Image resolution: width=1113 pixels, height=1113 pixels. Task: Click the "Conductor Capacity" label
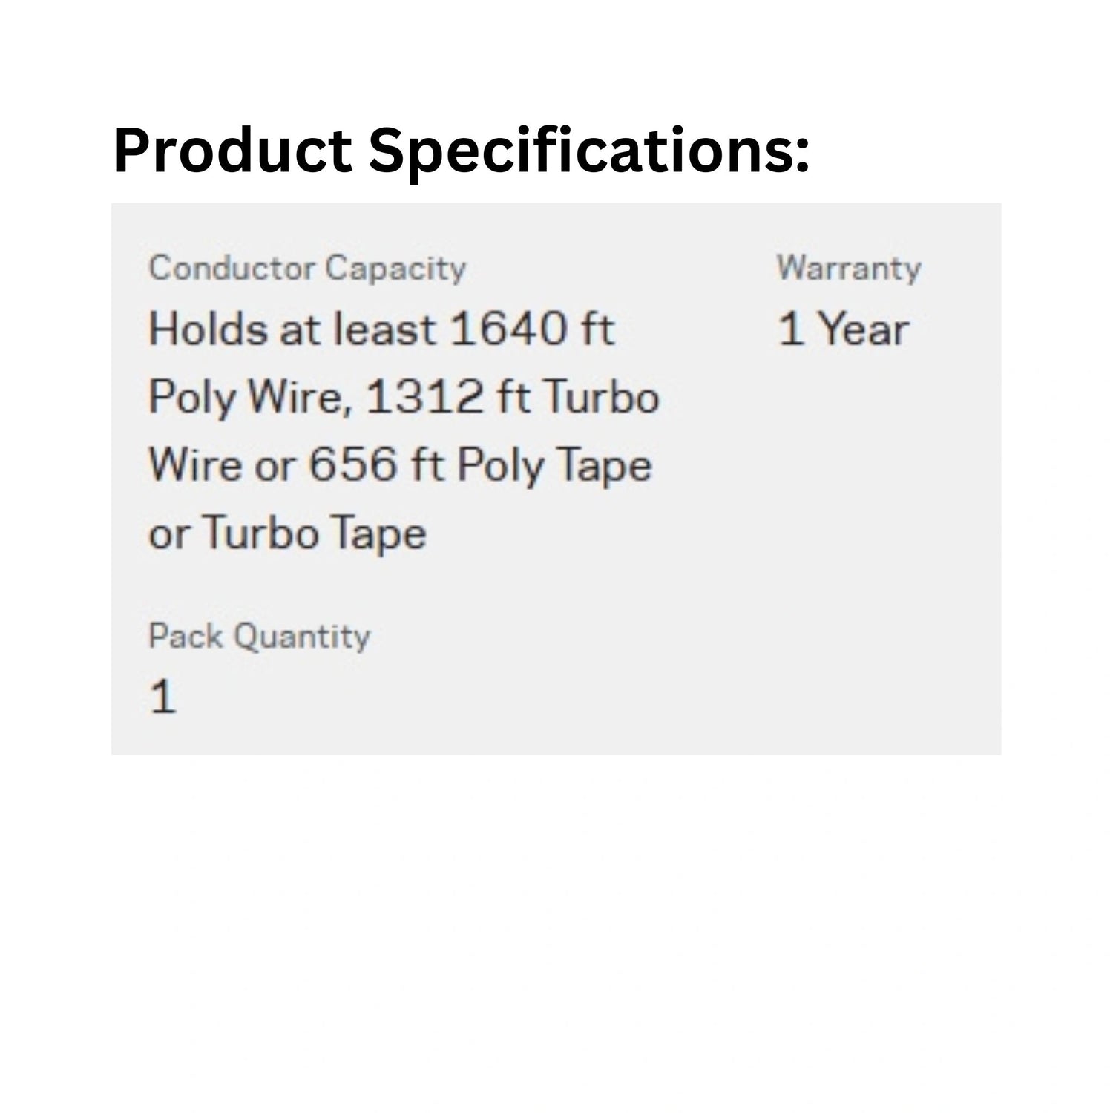point(307,268)
